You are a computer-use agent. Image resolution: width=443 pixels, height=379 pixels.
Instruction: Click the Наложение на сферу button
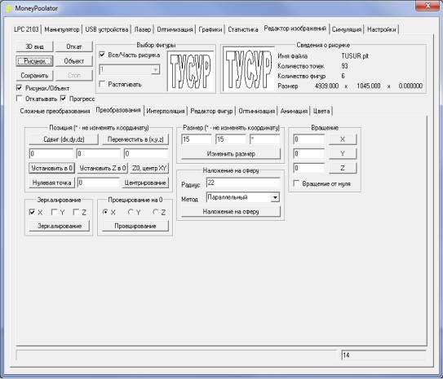pos(231,212)
